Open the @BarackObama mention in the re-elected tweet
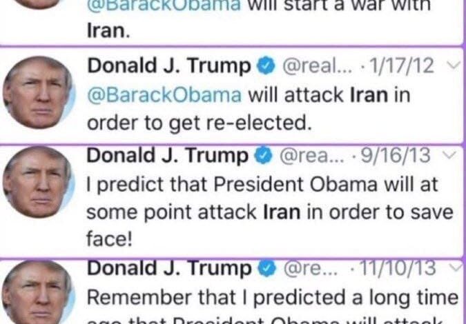This screenshot has width=466, height=324. 164,96
